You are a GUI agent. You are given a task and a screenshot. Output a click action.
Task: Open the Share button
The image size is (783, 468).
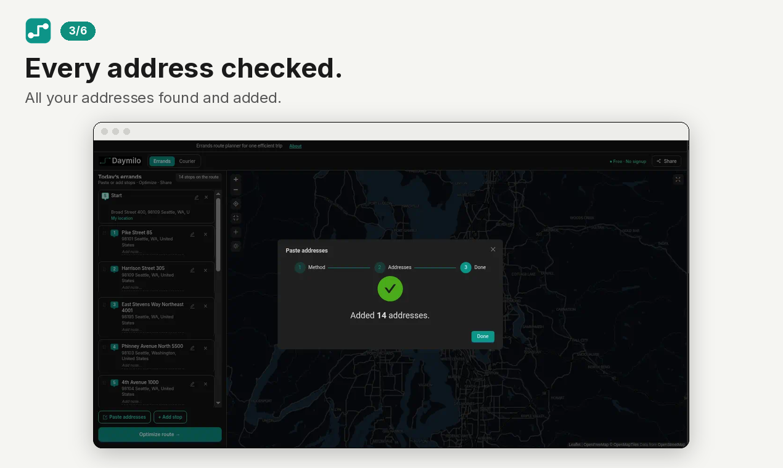pos(666,161)
